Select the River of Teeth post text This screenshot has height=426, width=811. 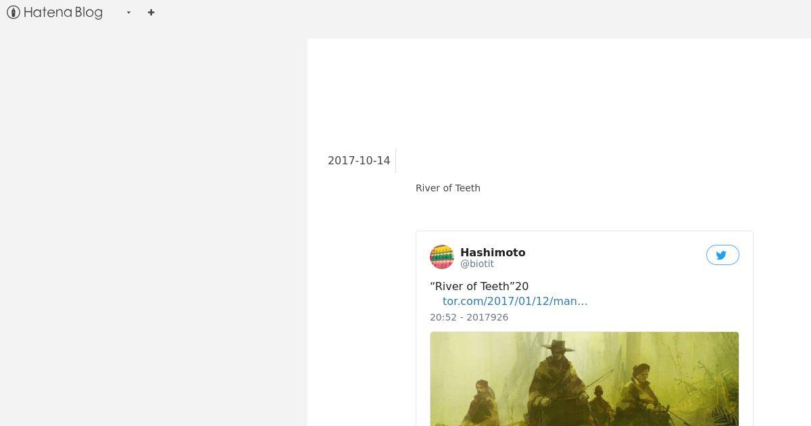tap(448, 188)
